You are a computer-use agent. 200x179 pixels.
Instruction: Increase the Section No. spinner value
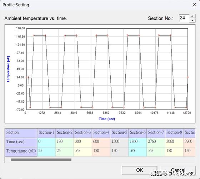[x=192, y=16]
